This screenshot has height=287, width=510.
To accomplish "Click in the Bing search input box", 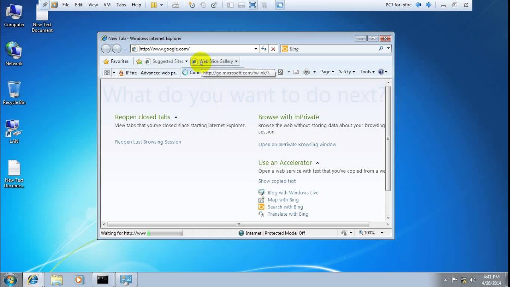I will pyautogui.click(x=332, y=49).
